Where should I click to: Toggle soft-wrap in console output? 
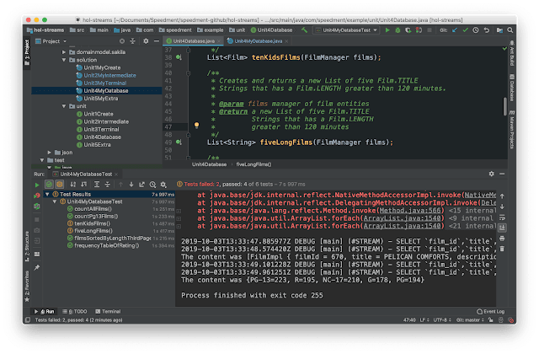point(502,217)
